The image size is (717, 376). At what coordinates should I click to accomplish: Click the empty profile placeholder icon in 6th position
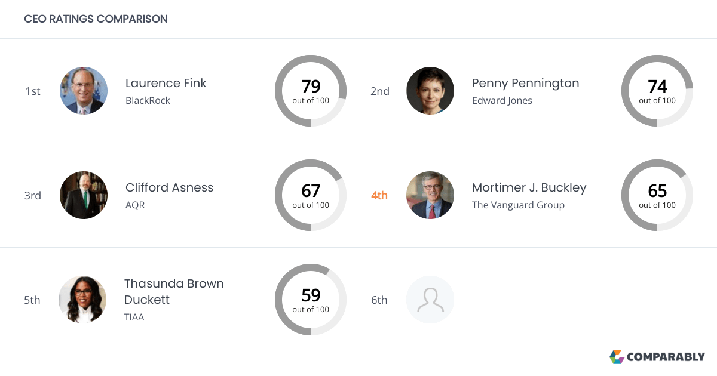pyautogui.click(x=430, y=300)
